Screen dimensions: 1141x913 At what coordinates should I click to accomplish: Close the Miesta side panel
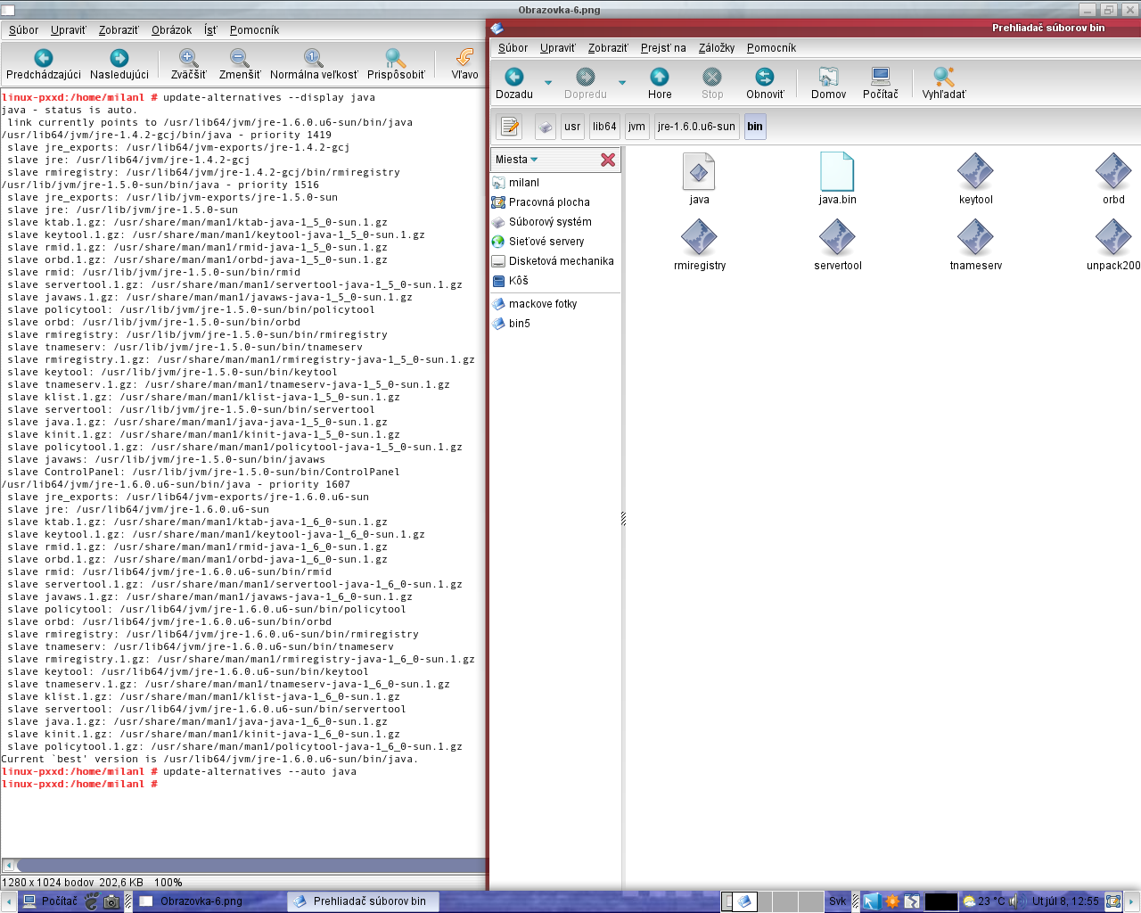point(608,160)
